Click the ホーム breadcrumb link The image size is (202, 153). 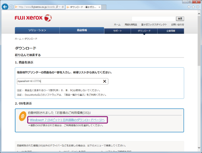point(18,39)
